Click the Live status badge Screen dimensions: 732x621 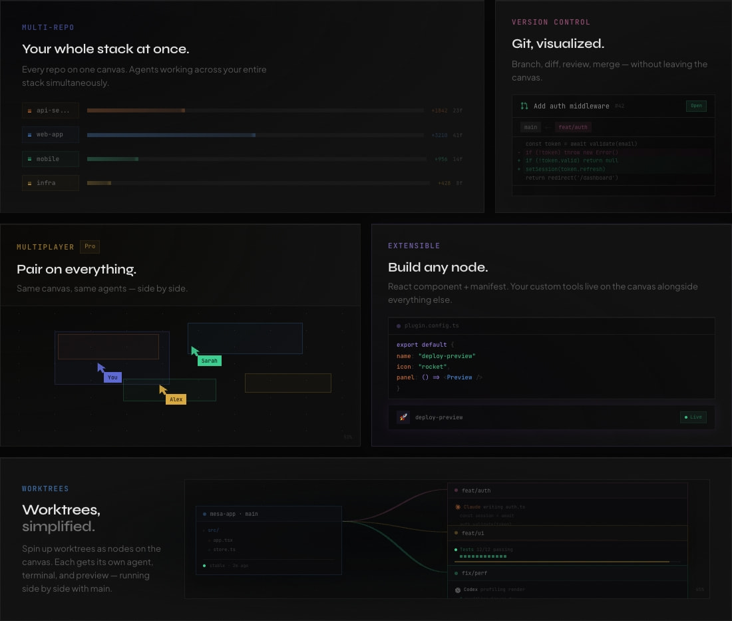pyautogui.click(x=693, y=417)
